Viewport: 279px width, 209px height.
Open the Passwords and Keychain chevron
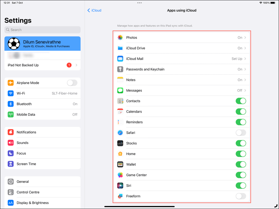click(245, 69)
